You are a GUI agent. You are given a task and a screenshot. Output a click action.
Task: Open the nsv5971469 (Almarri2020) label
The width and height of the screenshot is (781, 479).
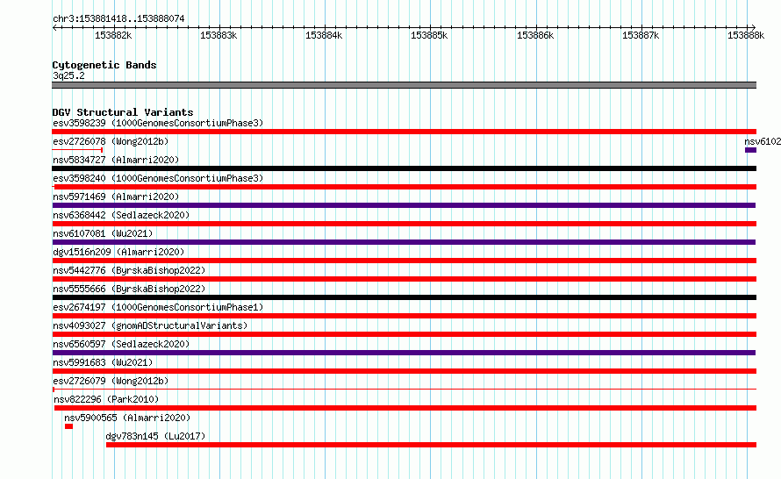pos(116,197)
